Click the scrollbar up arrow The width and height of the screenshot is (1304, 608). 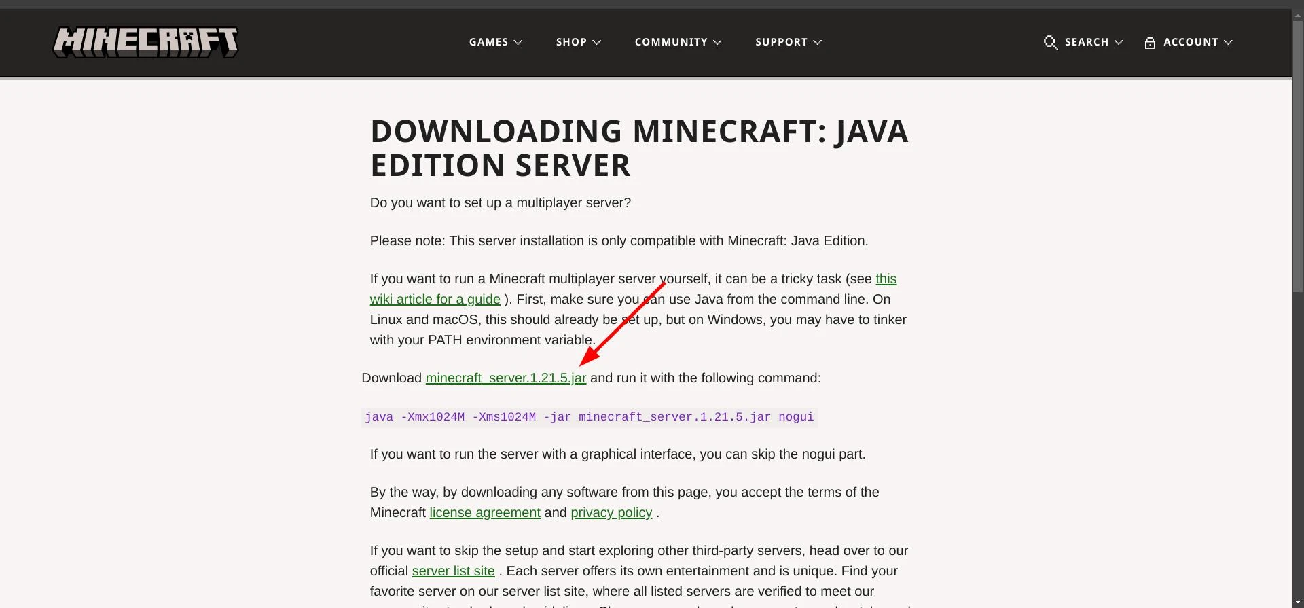point(1297,14)
